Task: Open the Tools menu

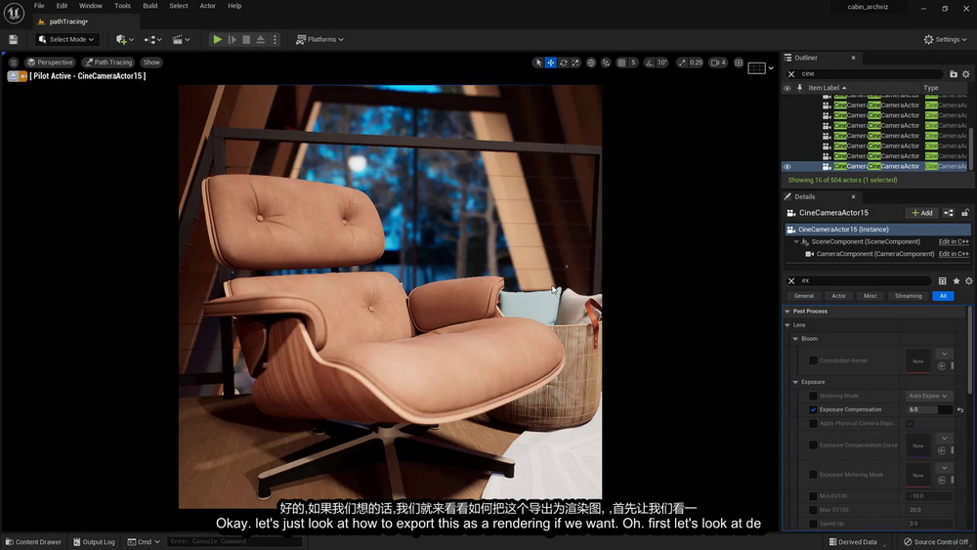Action: click(122, 6)
